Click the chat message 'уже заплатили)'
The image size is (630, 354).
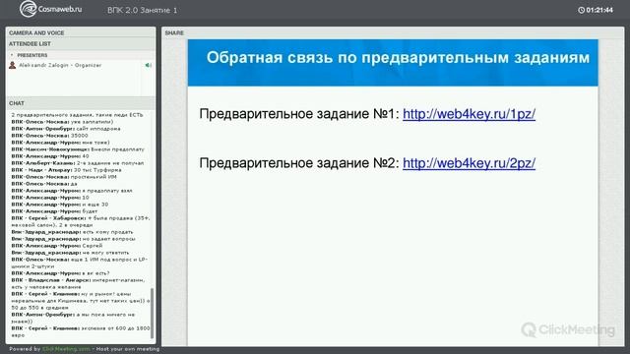pos(92,122)
